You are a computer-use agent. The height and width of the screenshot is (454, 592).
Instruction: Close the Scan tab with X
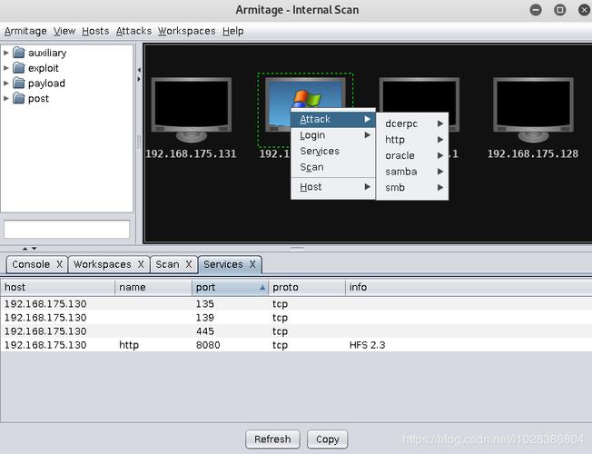coord(189,265)
